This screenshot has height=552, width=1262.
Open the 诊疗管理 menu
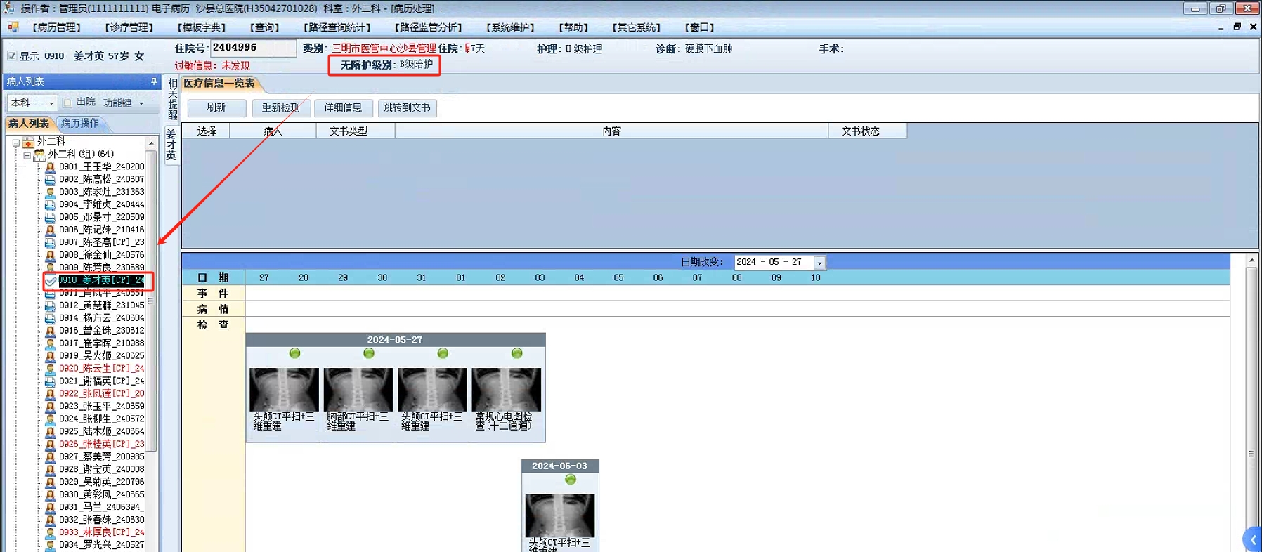click(x=129, y=27)
